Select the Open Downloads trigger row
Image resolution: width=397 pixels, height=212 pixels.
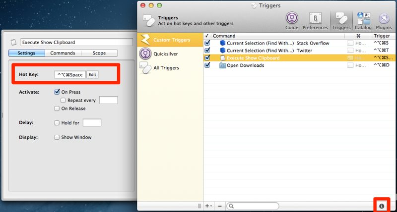[x=299, y=65]
